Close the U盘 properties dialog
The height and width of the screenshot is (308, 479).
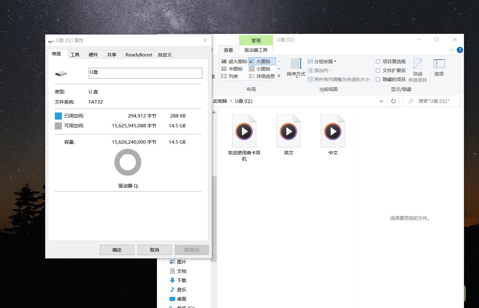(205, 40)
